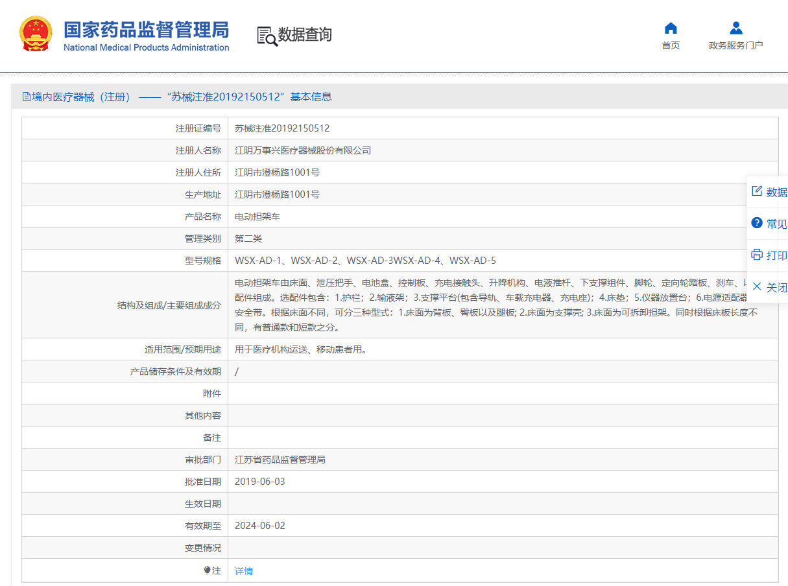The height and width of the screenshot is (586, 788).
Task: Select registration number 苏械注准20192150512 cell
Action: (282, 128)
